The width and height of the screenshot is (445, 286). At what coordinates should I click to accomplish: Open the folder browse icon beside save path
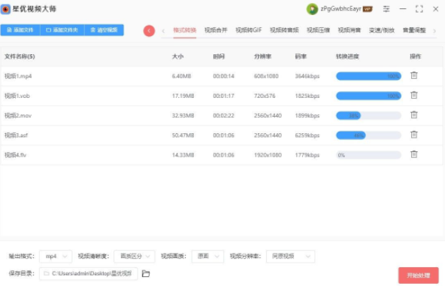pyautogui.click(x=146, y=273)
